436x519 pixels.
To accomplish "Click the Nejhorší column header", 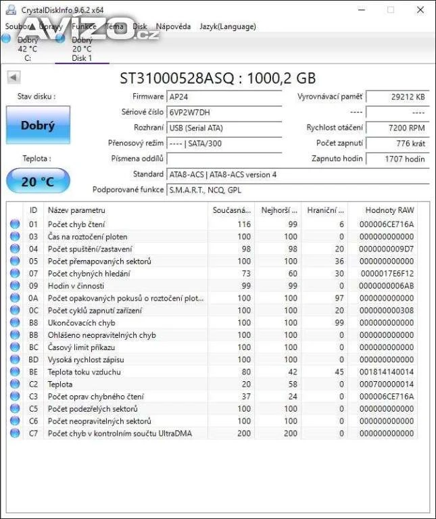I will pos(278,210).
